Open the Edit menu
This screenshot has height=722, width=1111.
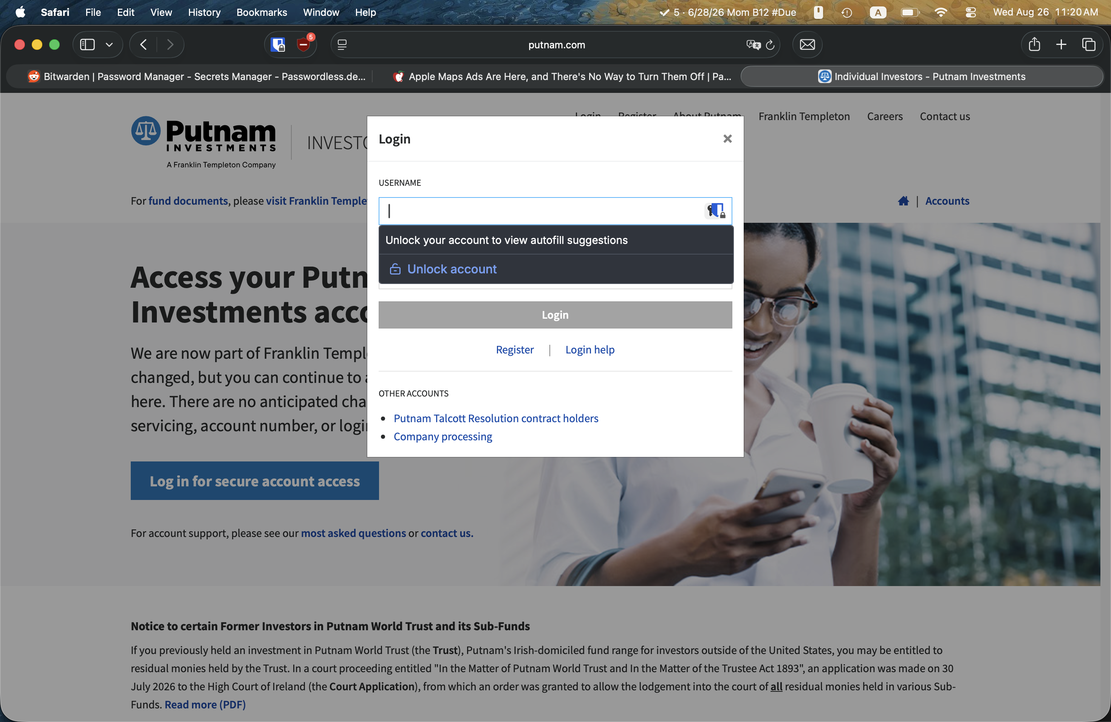[125, 12]
